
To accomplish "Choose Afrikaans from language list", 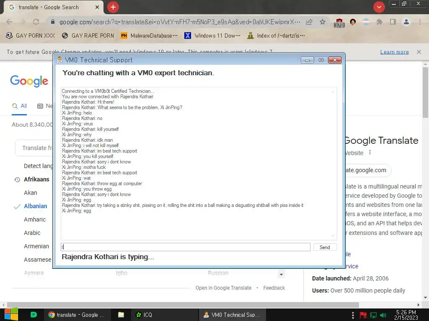I will (x=37, y=179).
